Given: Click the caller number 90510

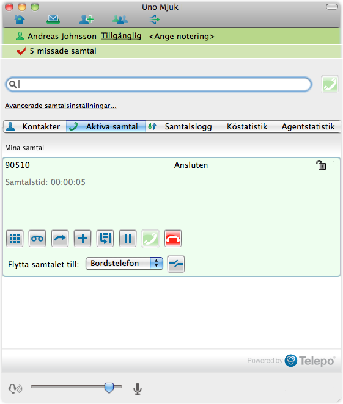Looking at the screenshot, I should tap(18, 165).
